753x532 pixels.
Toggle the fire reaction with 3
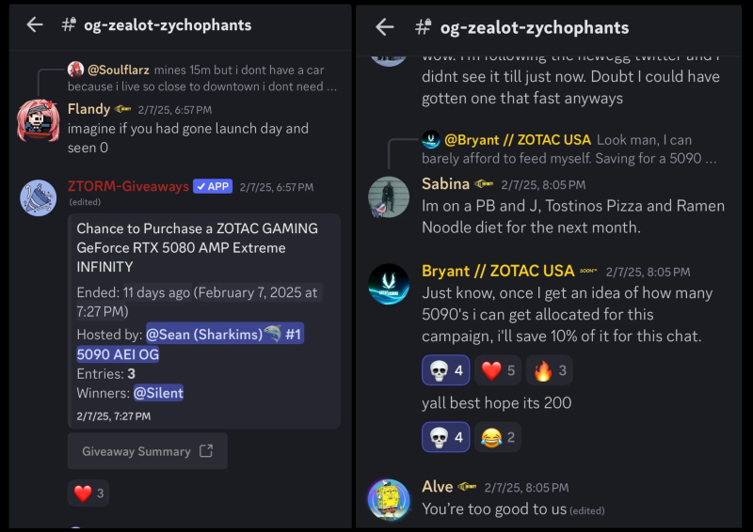pos(550,370)
